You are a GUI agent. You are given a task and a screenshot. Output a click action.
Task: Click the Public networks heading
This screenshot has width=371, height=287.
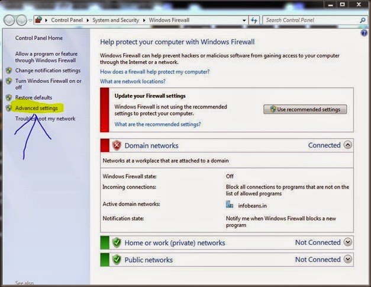(x=149, y=260)
